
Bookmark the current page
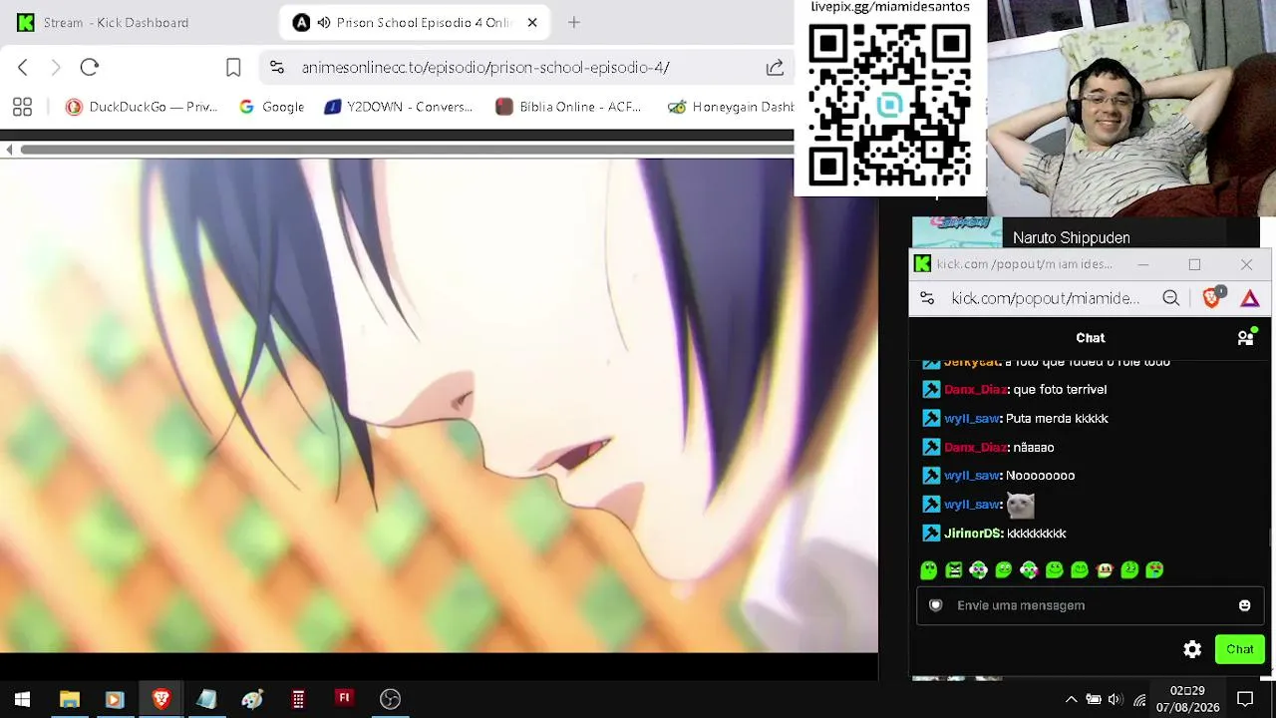click(x=233, y=67)
